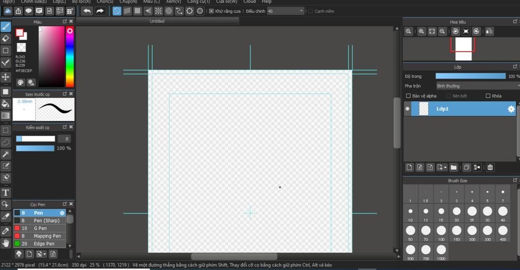This screenshot has height=270, width=520.
Task: Open the Điều chỉnh correction dropdown
Action: (285, 11)
